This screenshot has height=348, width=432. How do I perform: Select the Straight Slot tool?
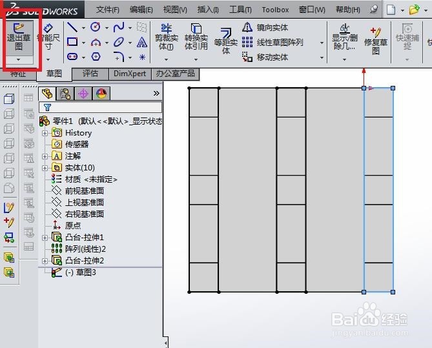72,57
